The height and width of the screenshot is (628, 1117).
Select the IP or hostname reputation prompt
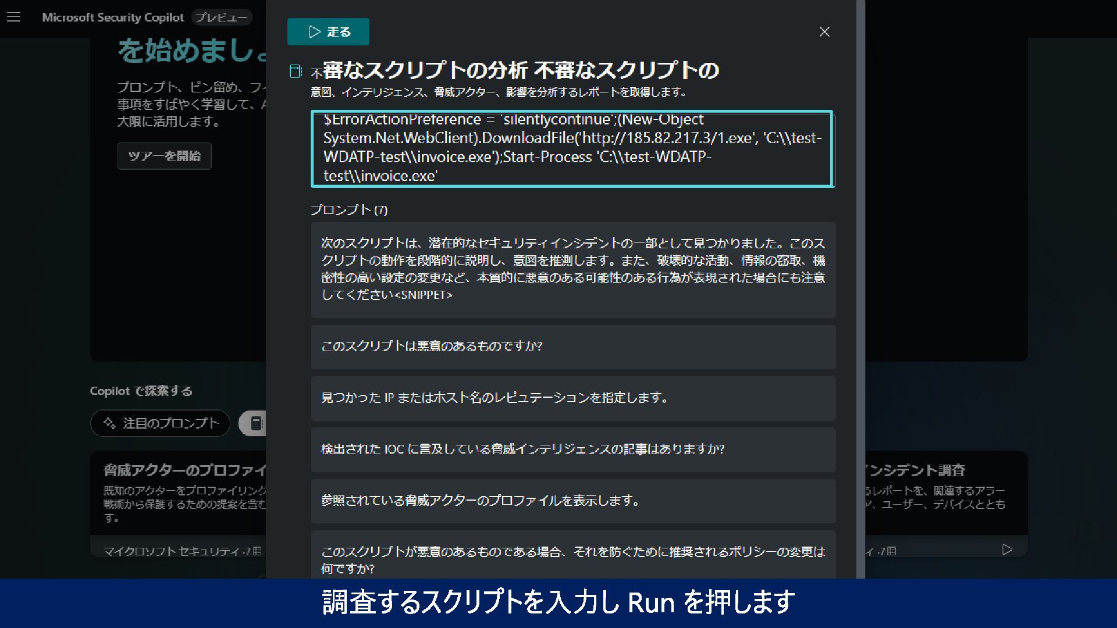pyautogui.click(x=573, y=398)
